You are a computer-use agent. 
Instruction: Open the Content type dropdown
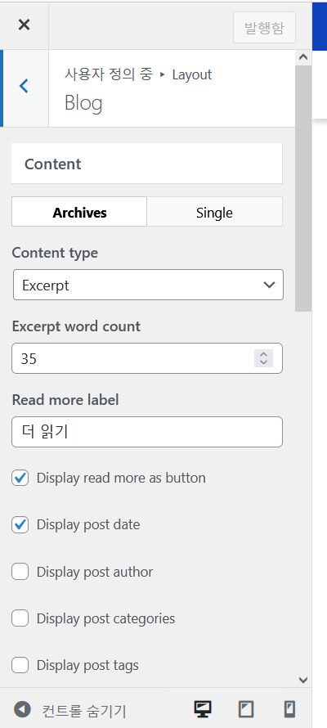pos(148,285)
